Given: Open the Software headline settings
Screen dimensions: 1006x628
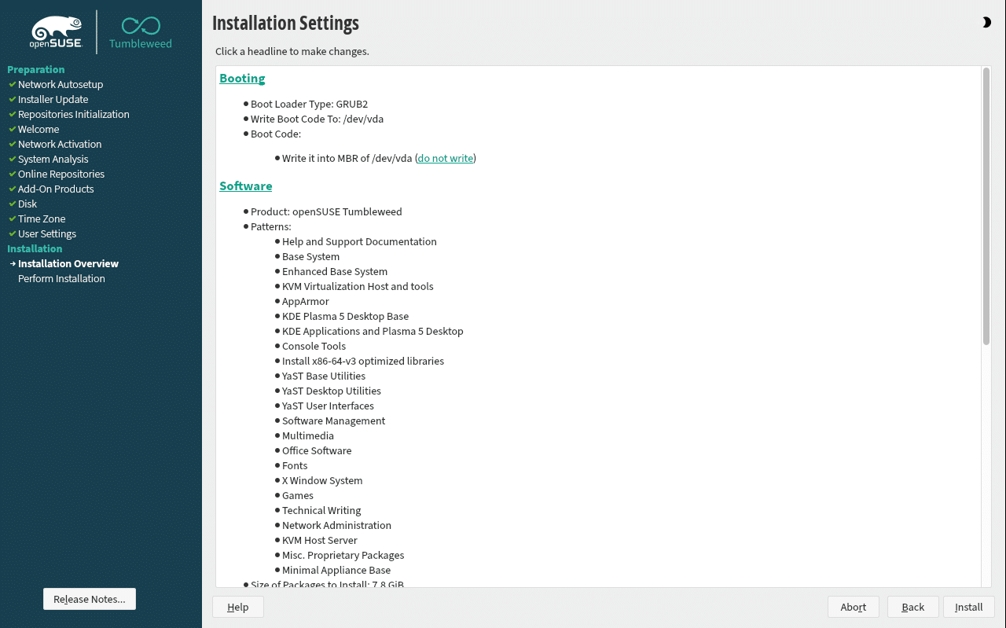Looking at the screenshot, I should [245, 185].
